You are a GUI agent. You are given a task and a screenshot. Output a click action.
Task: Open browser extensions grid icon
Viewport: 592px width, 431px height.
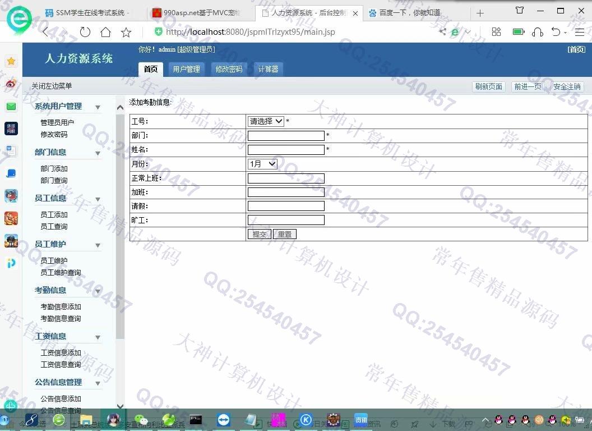[496, 32]
